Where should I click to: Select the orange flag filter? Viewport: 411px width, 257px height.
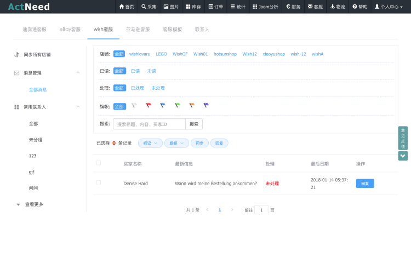click(192, 105)
